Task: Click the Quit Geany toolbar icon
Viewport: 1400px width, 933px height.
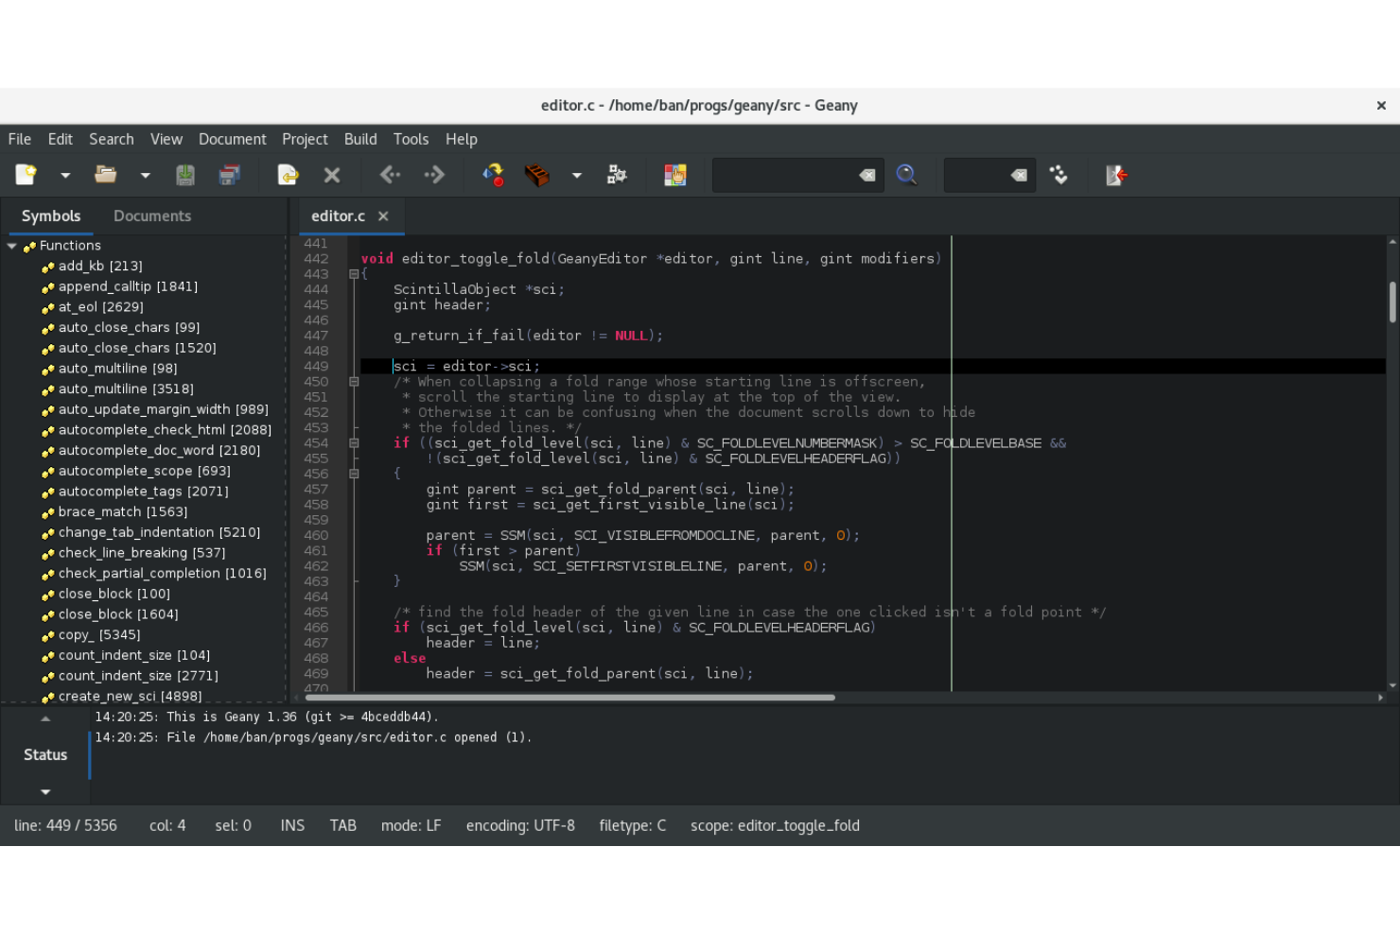Action: click(x=1116, y=175)
